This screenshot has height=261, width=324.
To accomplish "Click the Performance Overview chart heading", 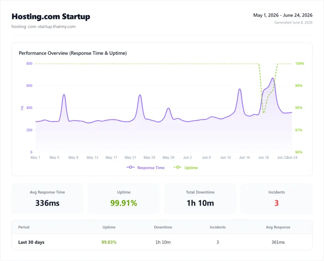I will point(73,53).
